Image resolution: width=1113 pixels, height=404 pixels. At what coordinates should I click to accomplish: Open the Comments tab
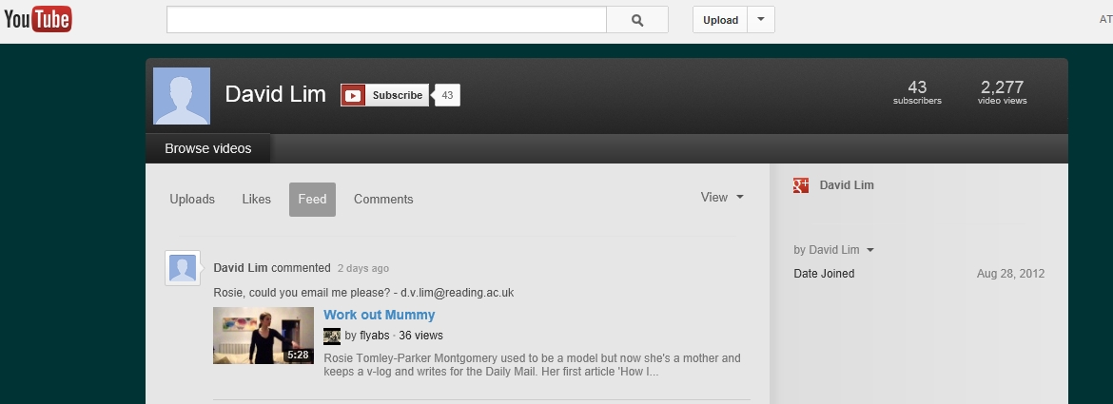click(x=383, y=200)
